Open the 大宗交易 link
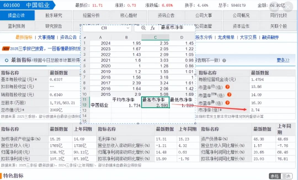298x180 pixels. pyautogui.click(x=248, y=37)
